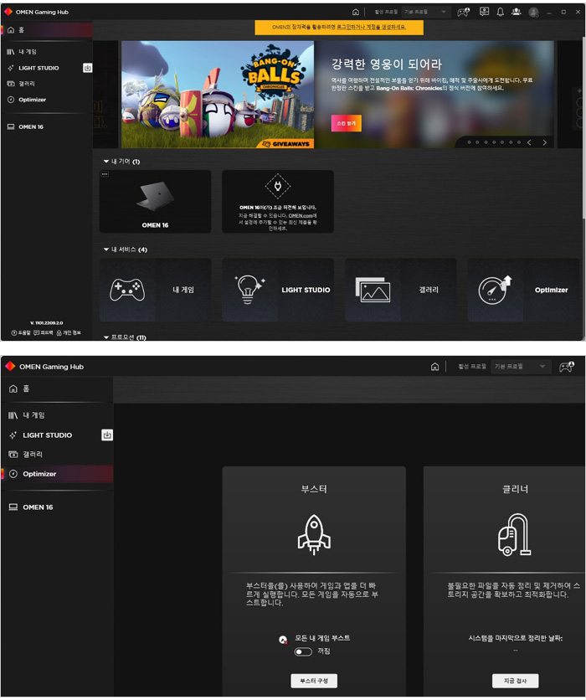Click the picture icon on the 갤러리 card
Image resolution: width=586 pixels, height=700 pixels.
(x=373, y=290)
